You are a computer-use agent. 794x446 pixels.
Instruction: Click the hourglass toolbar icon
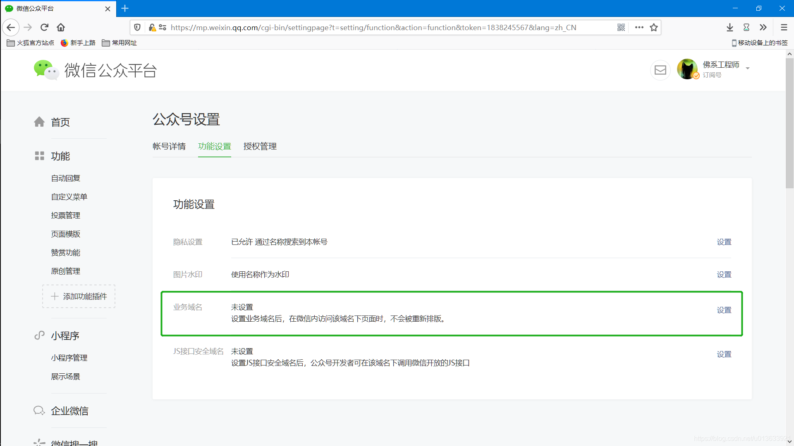pyautogui.click(x=746, y=27)
